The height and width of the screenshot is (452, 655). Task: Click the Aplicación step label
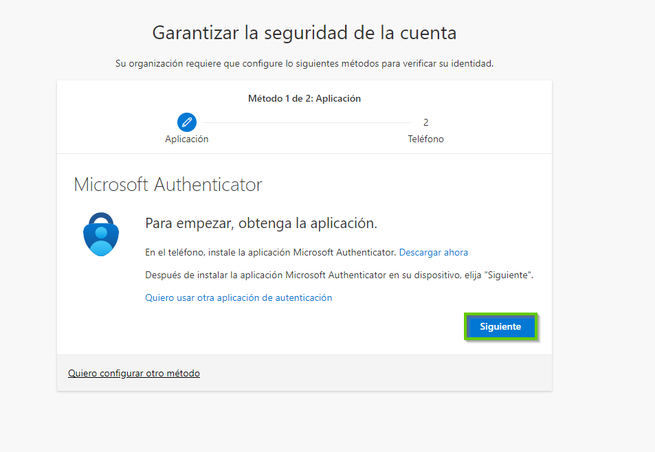tap(187, 139)
